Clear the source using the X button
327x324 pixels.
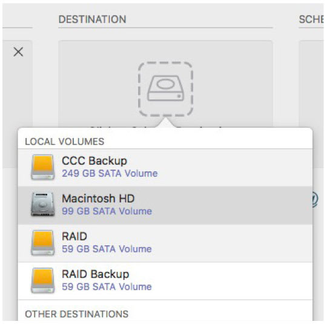18,51
